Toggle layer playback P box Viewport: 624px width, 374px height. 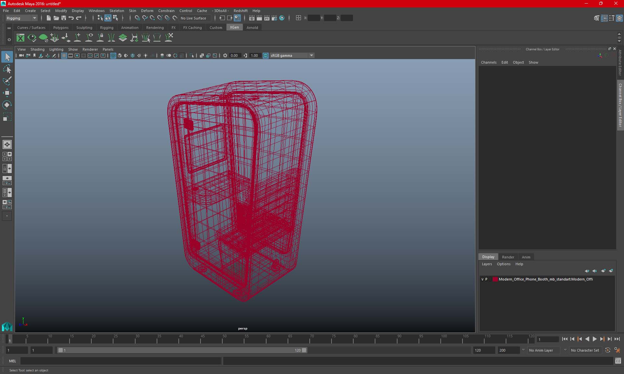pyautogui.click(x=487, y=279)
